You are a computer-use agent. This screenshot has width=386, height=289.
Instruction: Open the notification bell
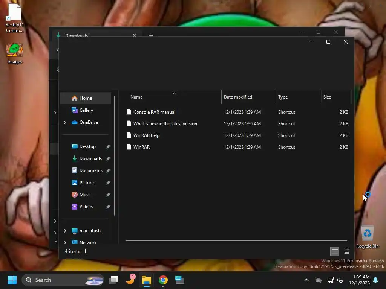376,280
